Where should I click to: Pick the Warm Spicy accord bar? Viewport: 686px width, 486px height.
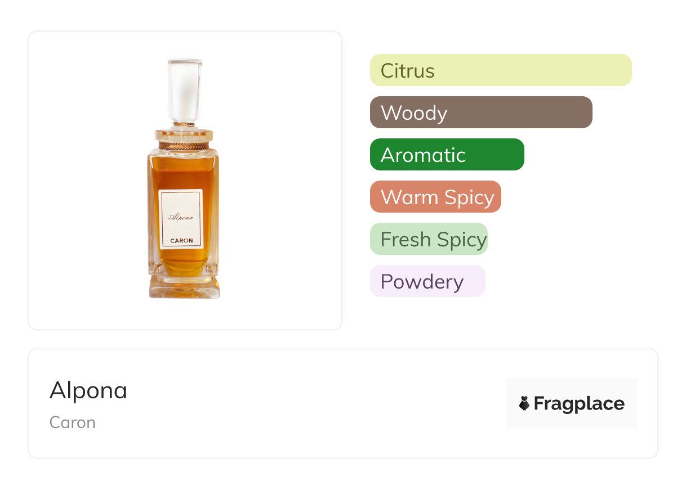435,197
